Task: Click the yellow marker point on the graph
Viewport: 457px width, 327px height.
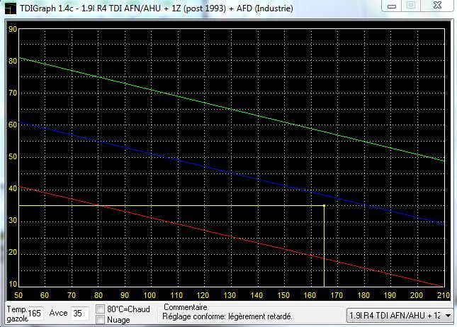Action: 324,205
